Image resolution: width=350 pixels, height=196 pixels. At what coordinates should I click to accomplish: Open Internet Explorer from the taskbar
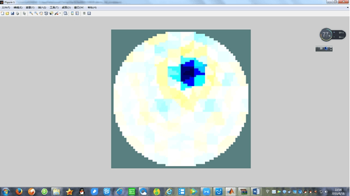point(169,192)
